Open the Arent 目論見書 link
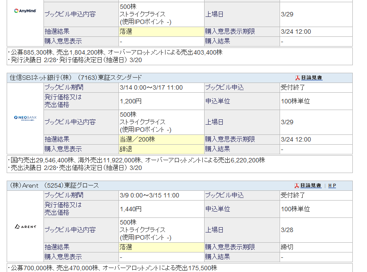The image size is (367, 272). point(311,185)
